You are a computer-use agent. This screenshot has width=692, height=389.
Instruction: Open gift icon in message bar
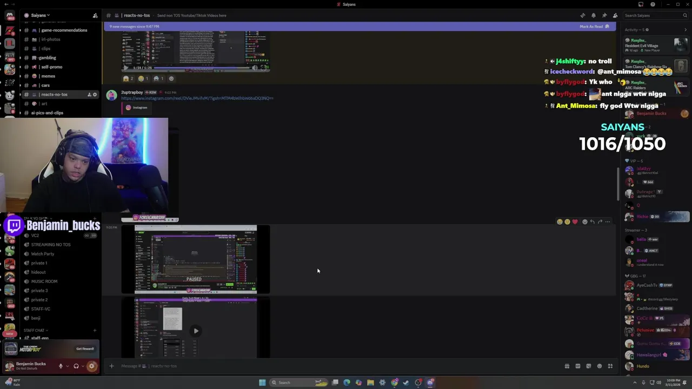(567, 366)
